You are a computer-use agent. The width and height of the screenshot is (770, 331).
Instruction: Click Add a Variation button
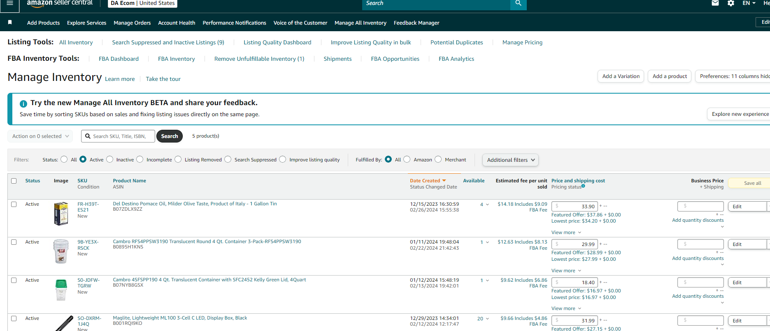point(621,76)
